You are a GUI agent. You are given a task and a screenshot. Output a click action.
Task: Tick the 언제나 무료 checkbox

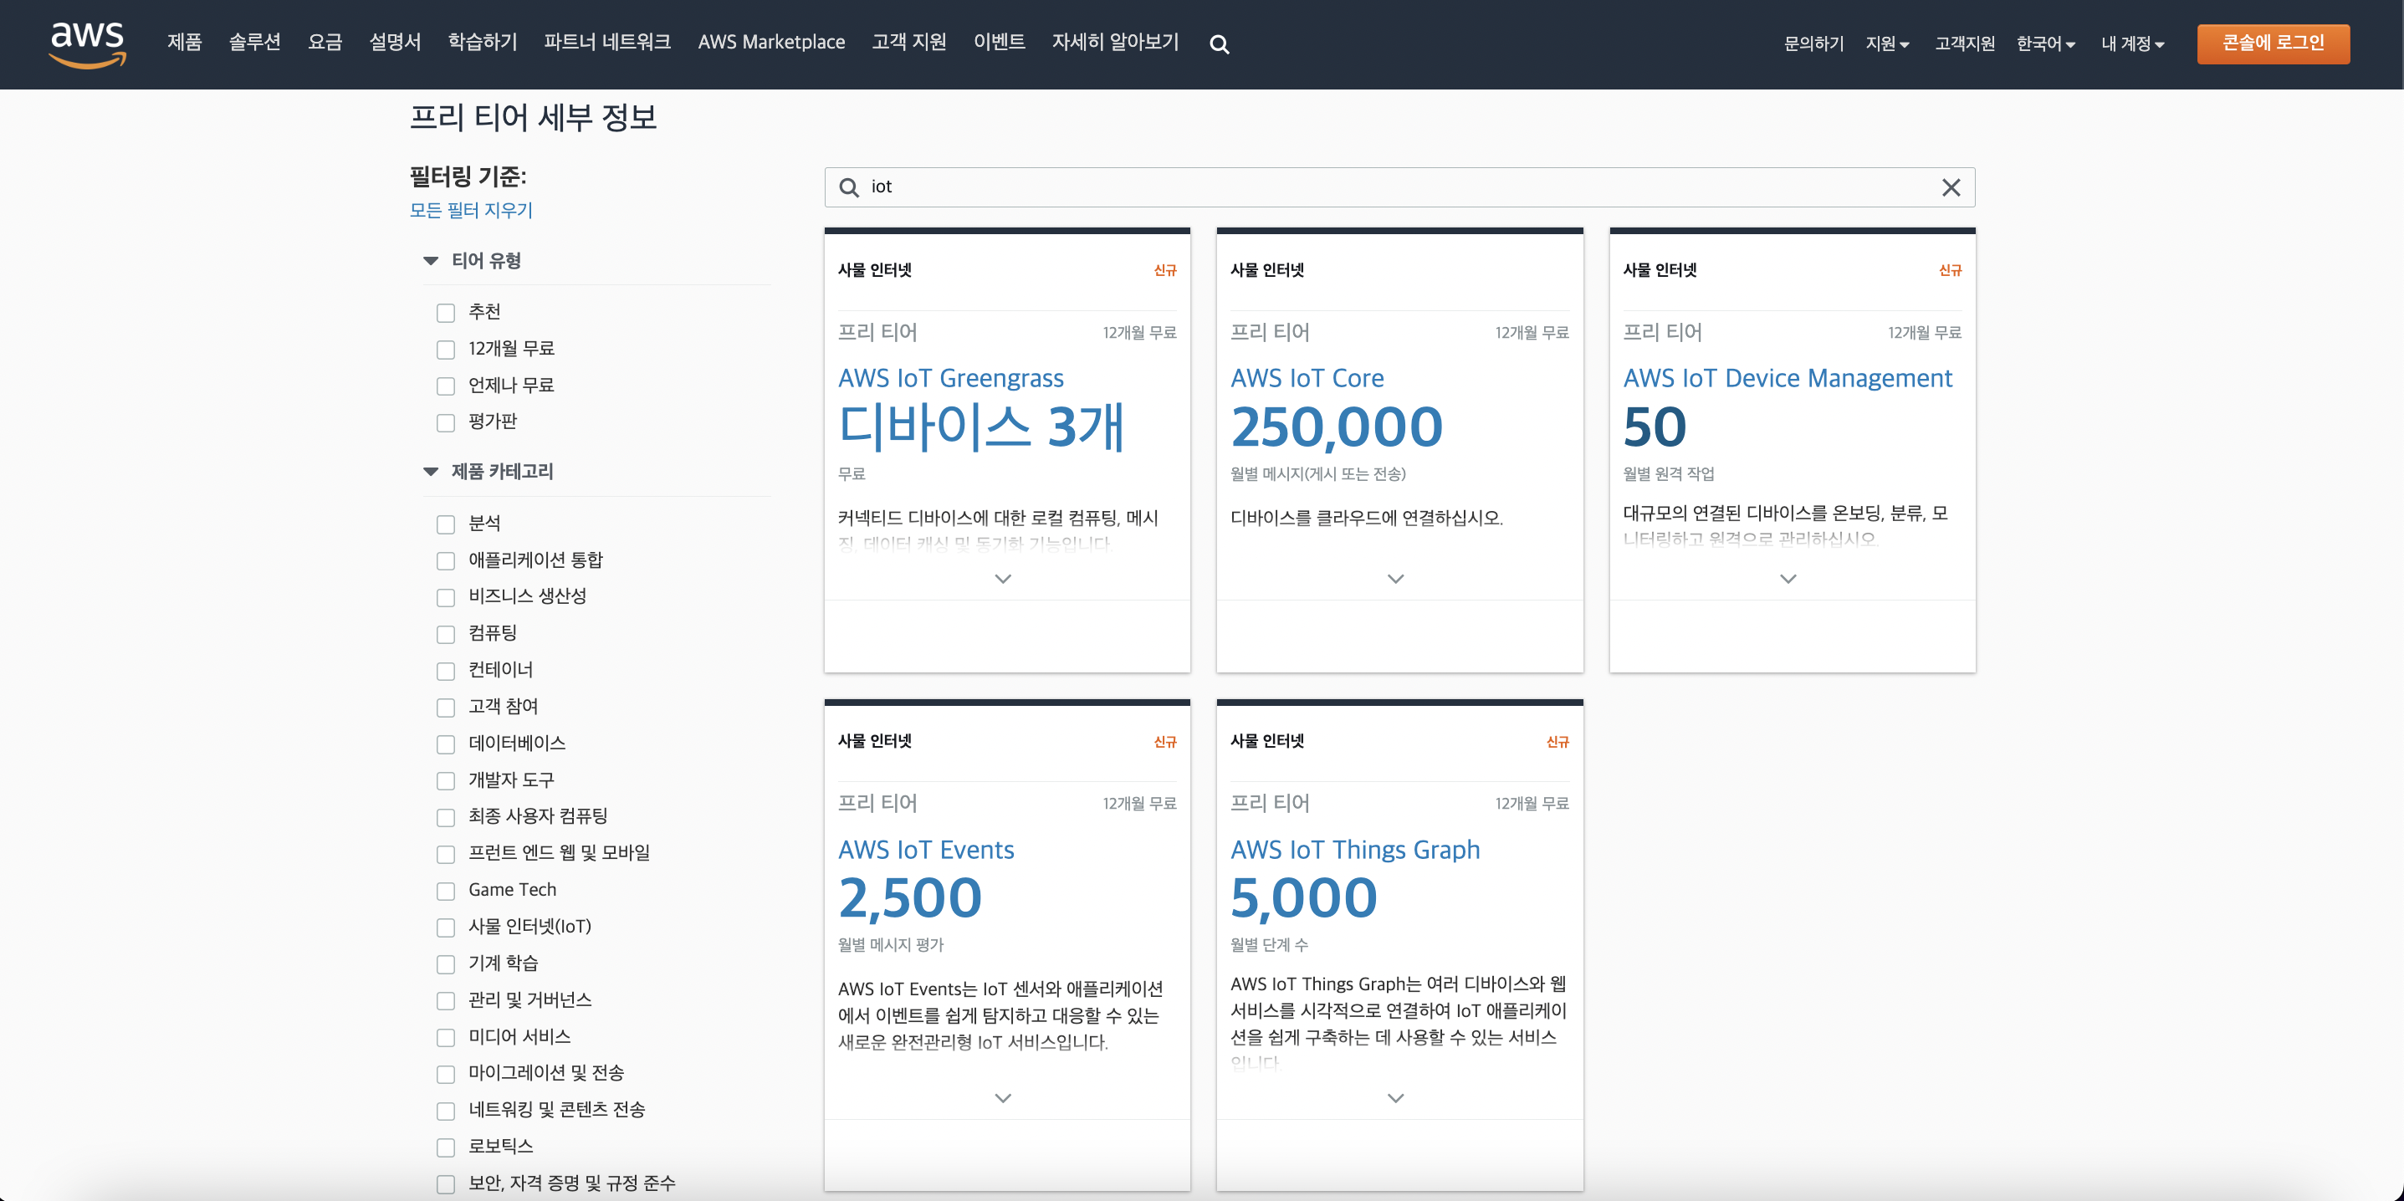pos(446,386)
